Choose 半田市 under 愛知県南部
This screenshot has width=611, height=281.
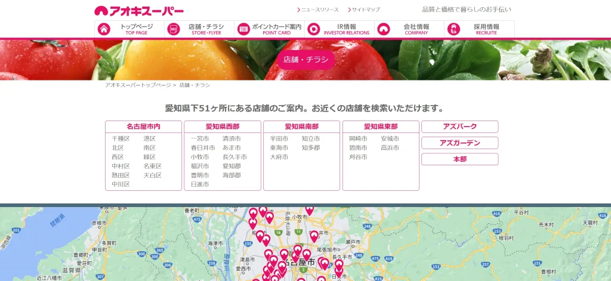click(279, 138)
